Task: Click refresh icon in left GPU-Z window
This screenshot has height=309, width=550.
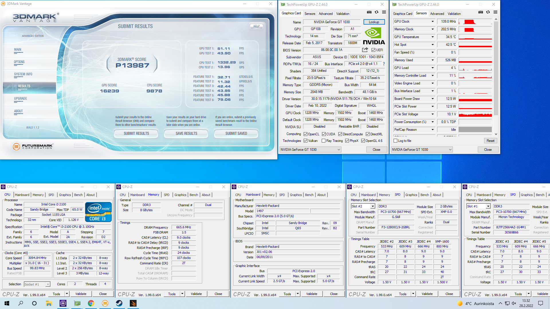Action: [376, 12]
